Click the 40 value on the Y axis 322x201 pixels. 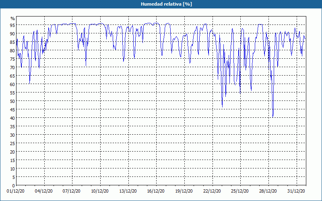pyautogui.click(x=13, y=118)
